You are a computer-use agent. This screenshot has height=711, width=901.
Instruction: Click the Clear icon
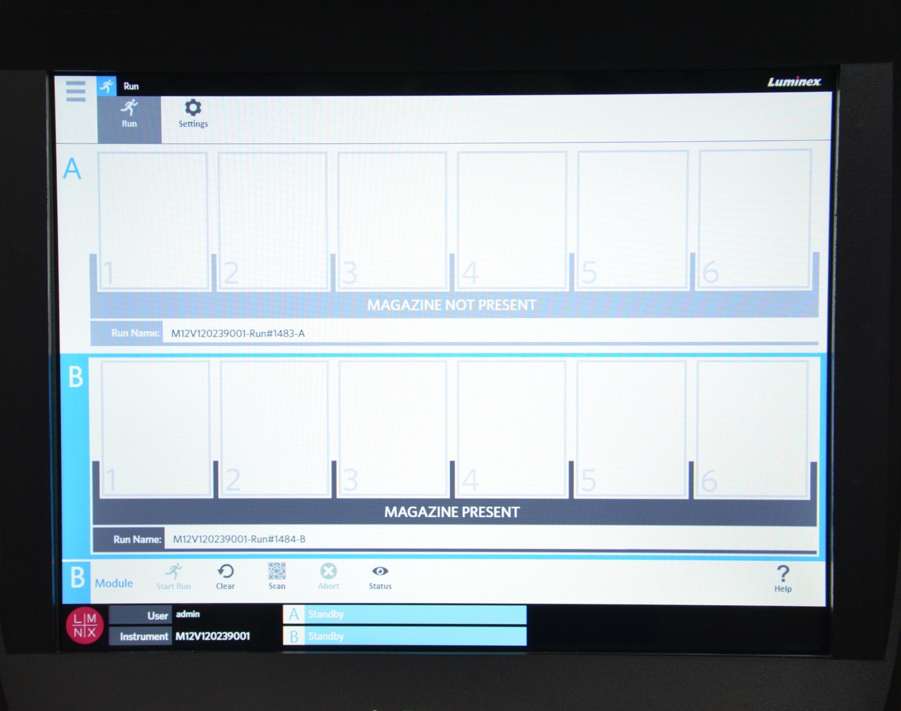(225, 576)
